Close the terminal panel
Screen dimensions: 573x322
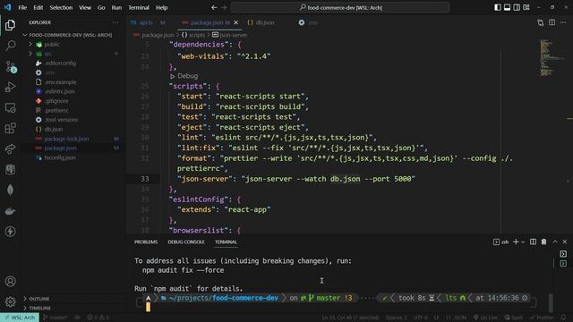565,241
